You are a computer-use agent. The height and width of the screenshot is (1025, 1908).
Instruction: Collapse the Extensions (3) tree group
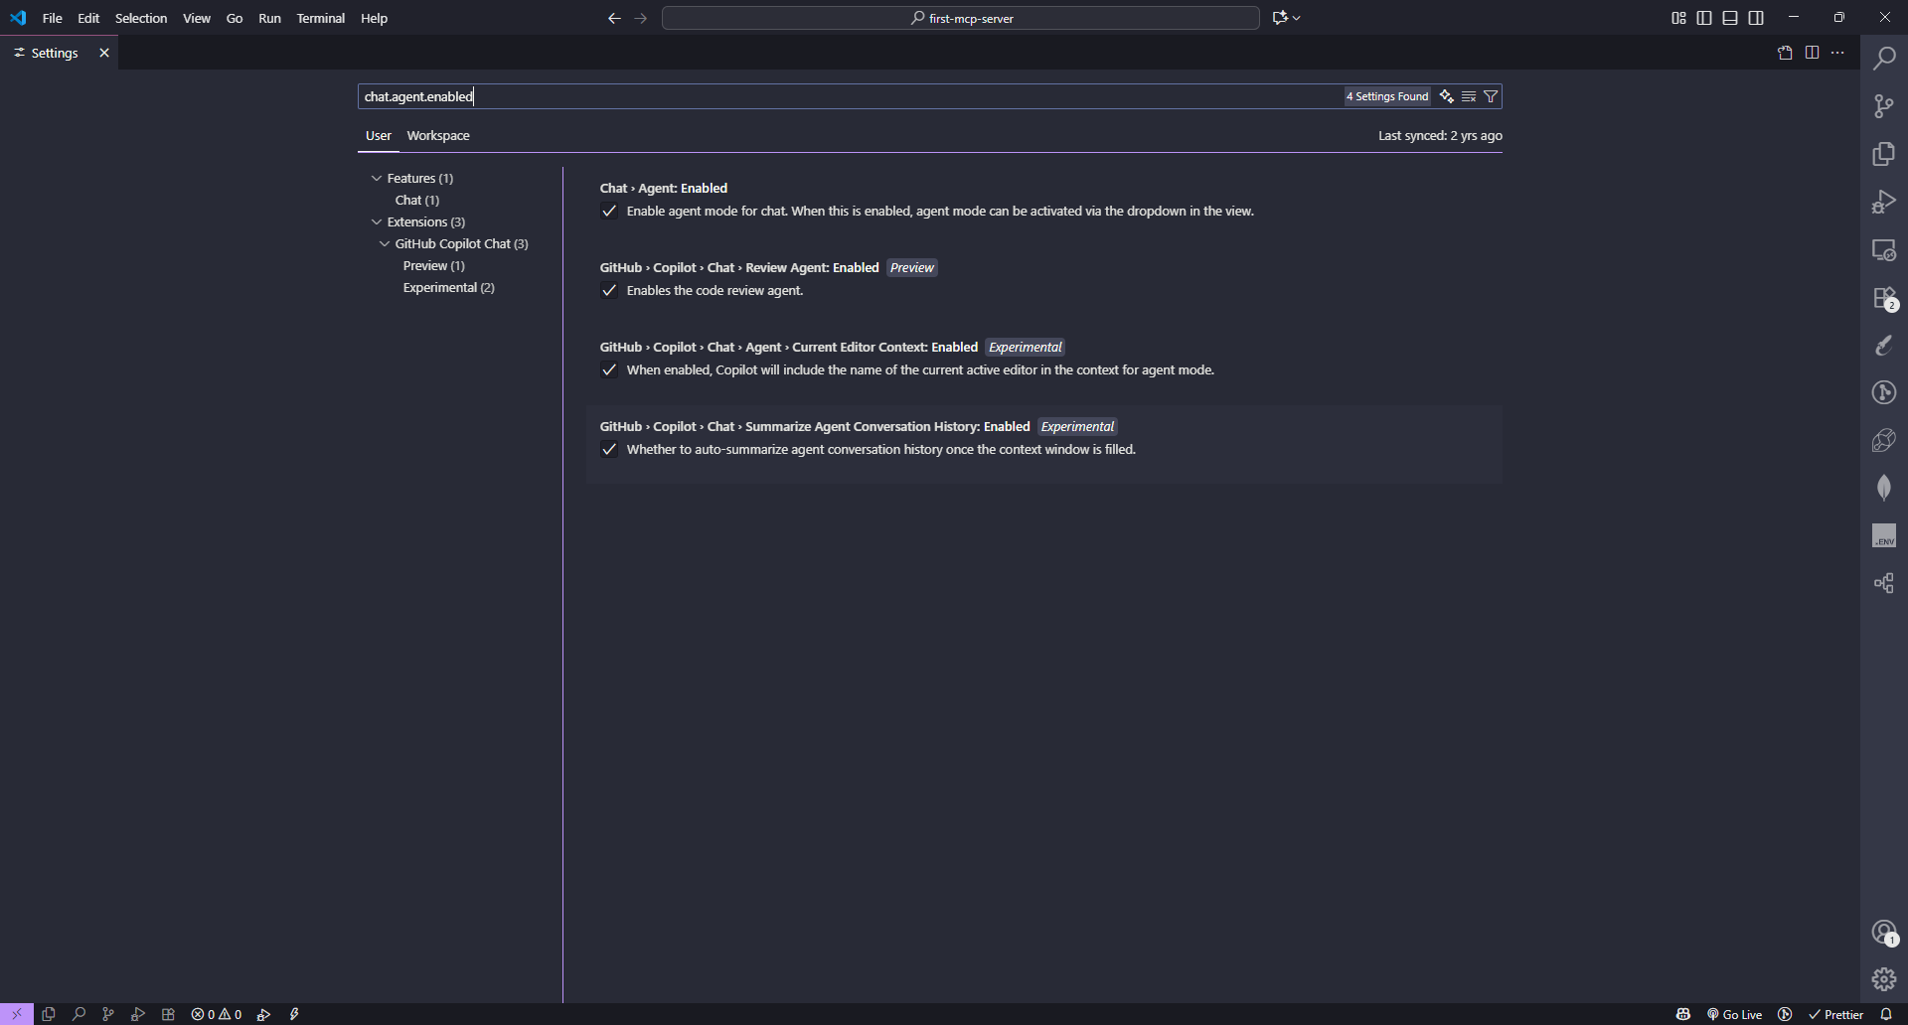tap(377, 221)
